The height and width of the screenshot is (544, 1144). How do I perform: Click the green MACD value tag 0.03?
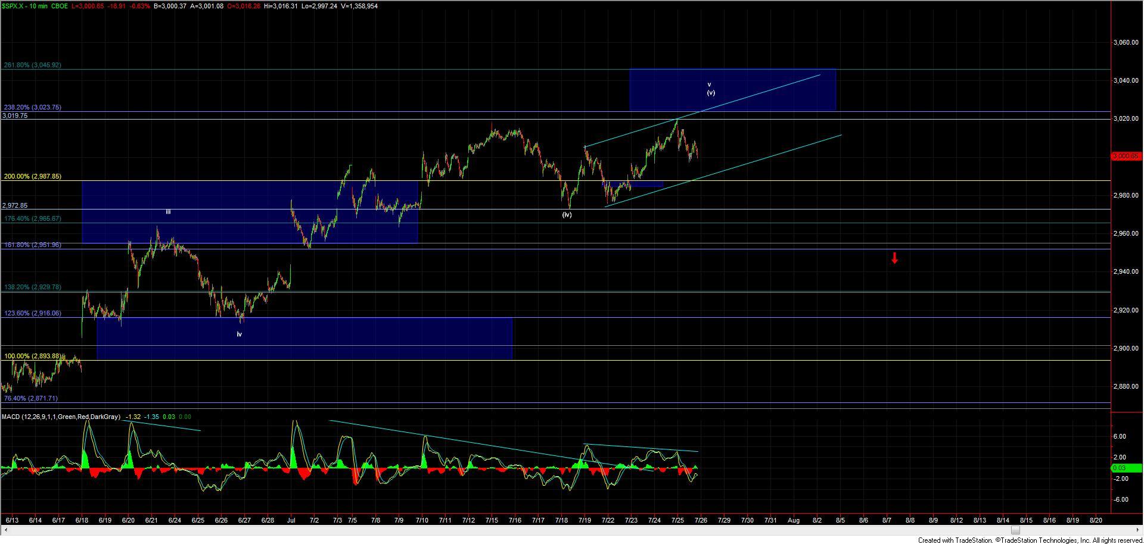1119,468
